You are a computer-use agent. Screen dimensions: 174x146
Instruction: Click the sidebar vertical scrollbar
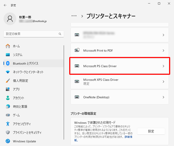click(64, 92)
